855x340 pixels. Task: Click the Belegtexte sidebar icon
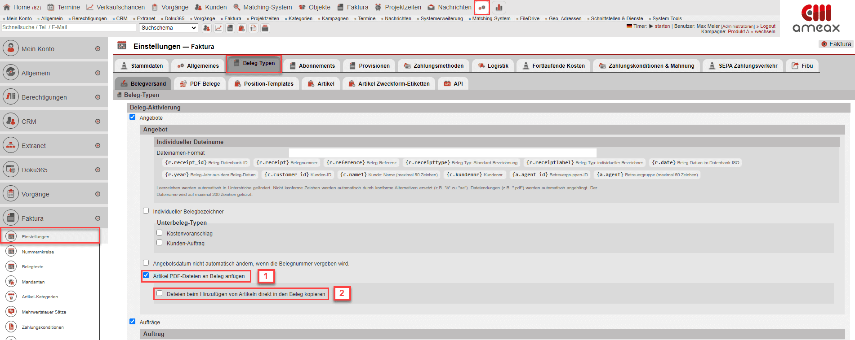(x=11, y=266)
